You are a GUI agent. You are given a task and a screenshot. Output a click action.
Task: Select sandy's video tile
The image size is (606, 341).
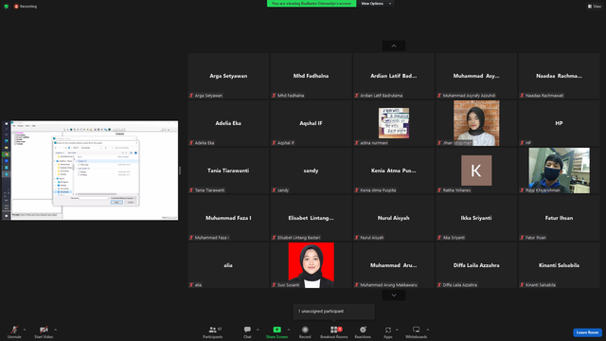point(312,170)
